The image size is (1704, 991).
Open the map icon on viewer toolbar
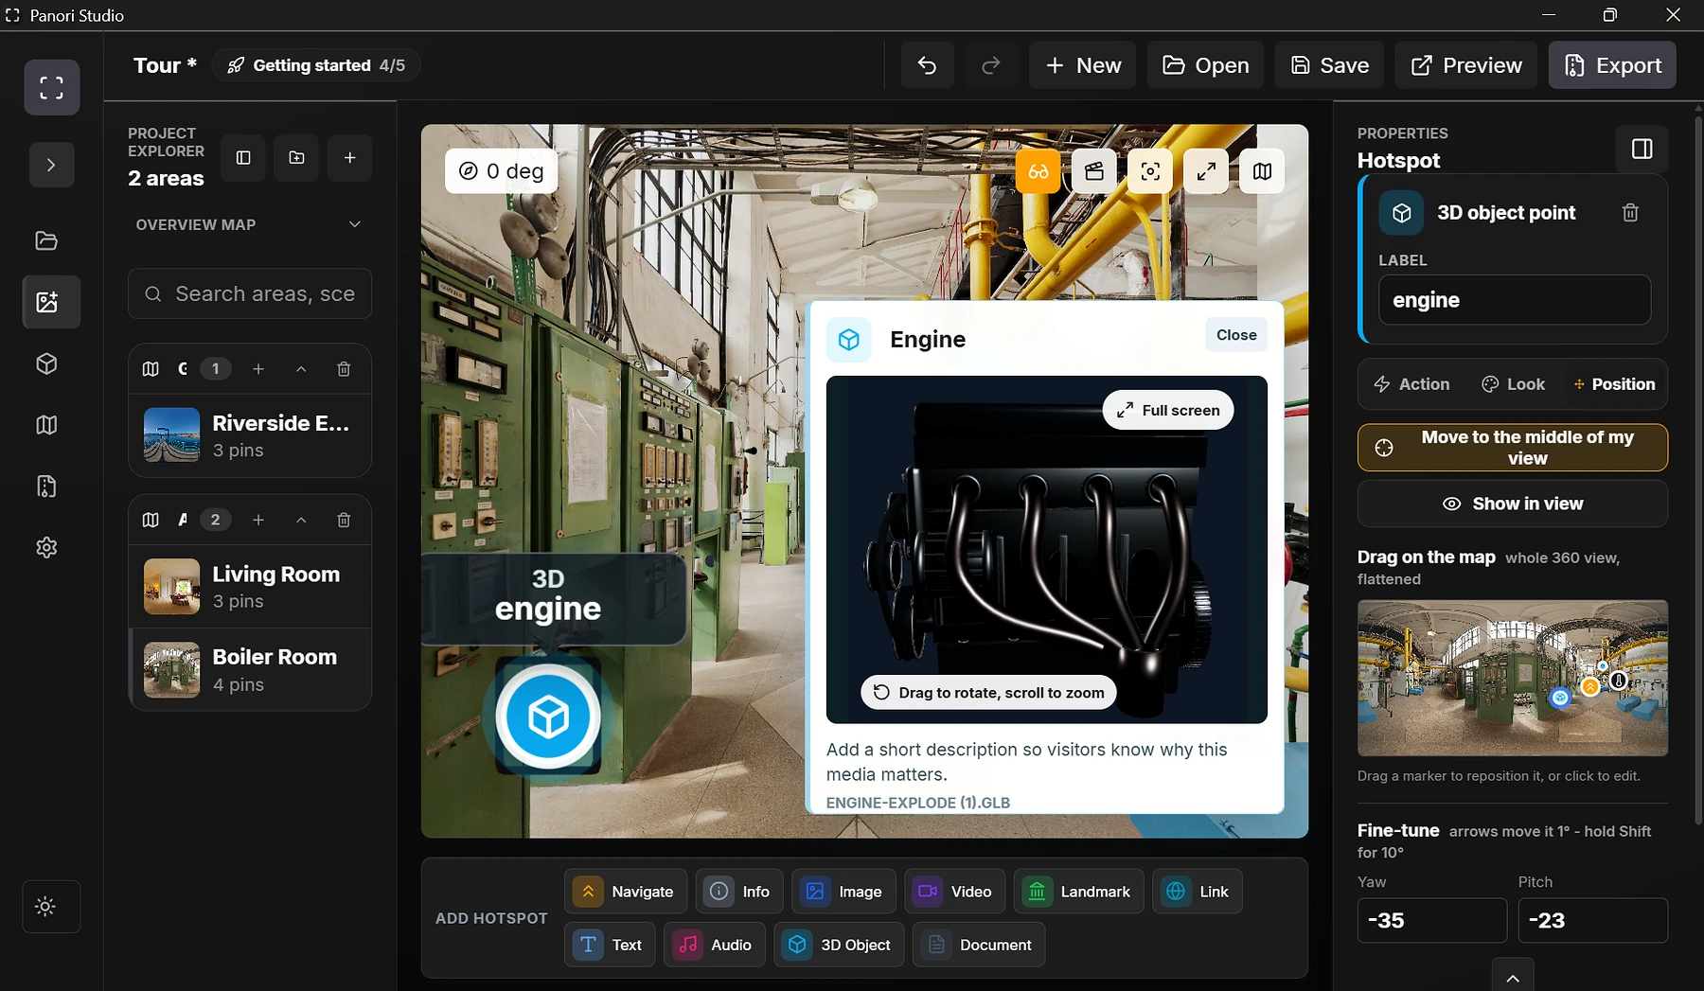coord(1262,171)
